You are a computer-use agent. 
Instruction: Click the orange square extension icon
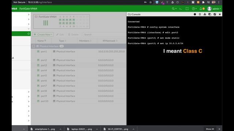[198, 2]
